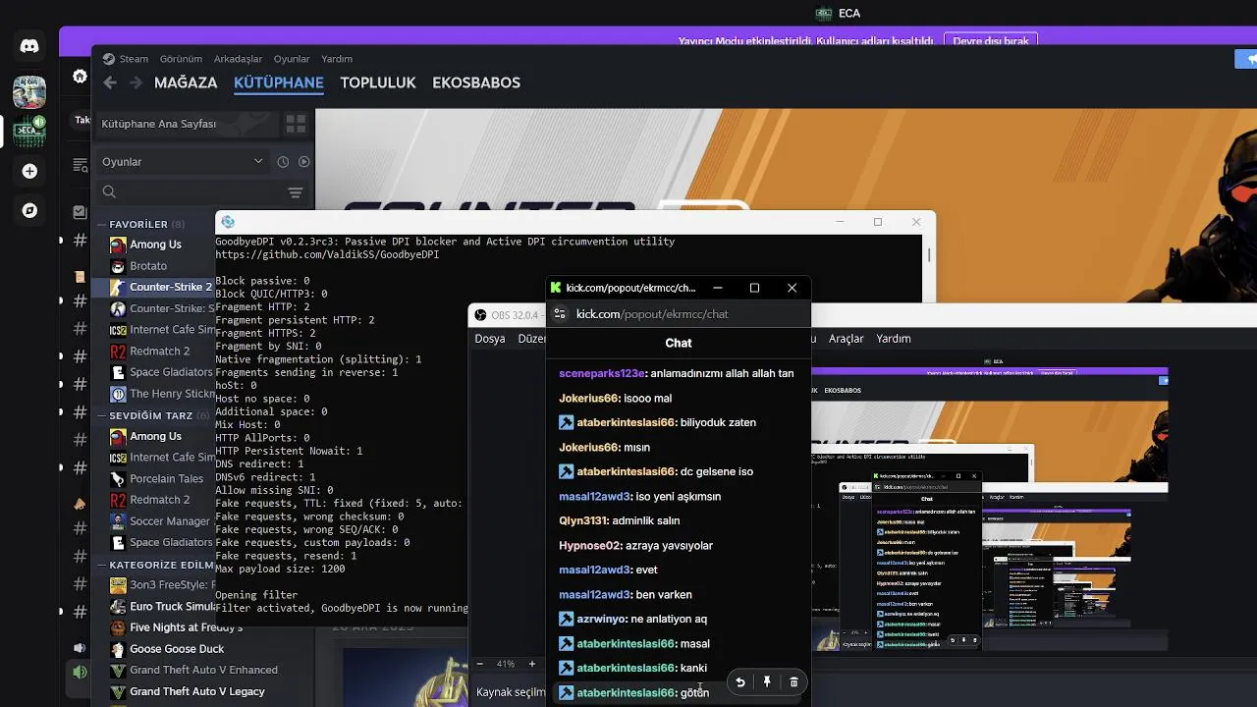The width and height of the screenshot is (1257, 707).
Task: Click ECA app icon in top title bar
Action: [x=824, y=13]
